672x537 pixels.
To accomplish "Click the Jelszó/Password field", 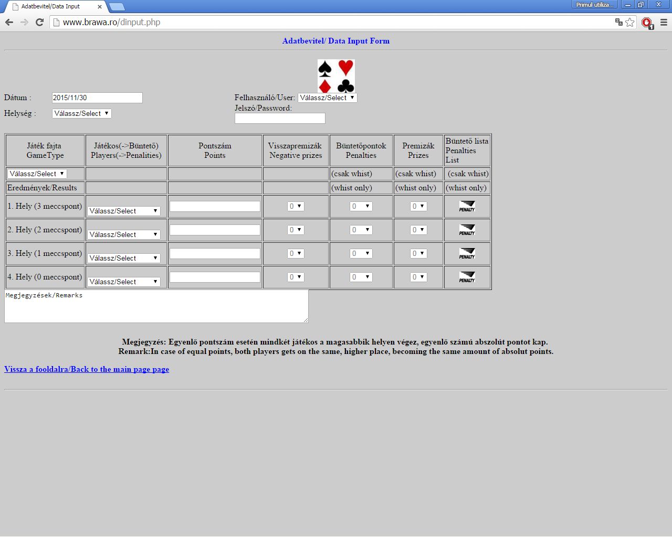I will 280,119.
